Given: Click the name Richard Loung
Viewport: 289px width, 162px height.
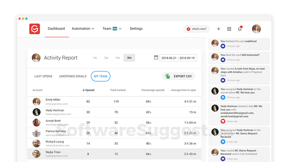Looking at the screenshot, I should [x=55, y=142].
